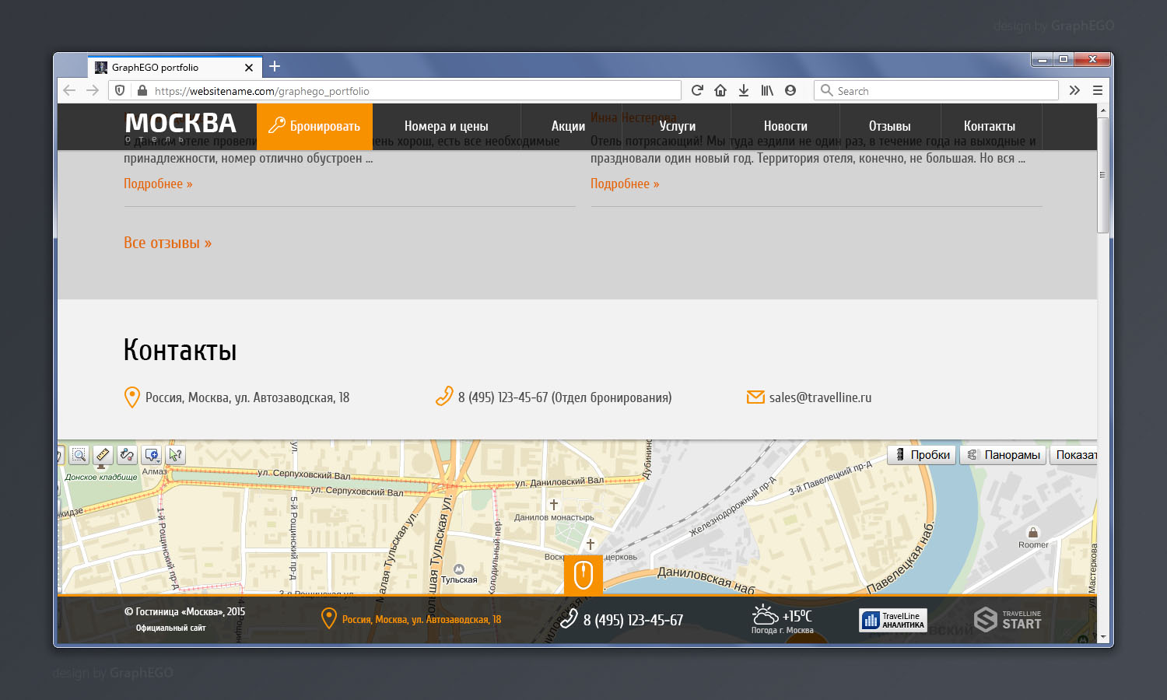Select the map ruler distance tool
Viewport: 1167px width, 700px height.
(103, 455)
